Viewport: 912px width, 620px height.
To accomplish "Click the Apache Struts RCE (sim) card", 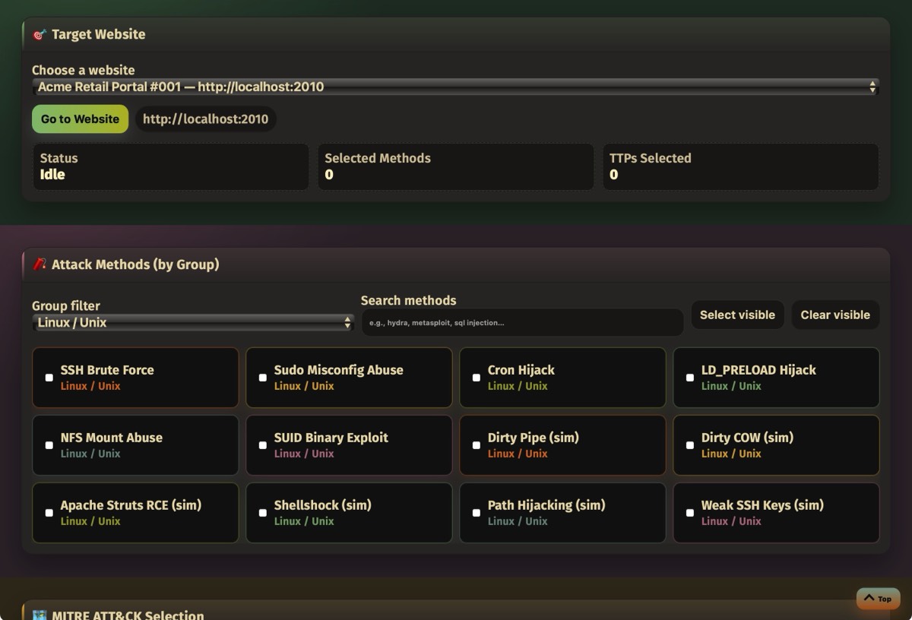I will [x=135, y=513].
